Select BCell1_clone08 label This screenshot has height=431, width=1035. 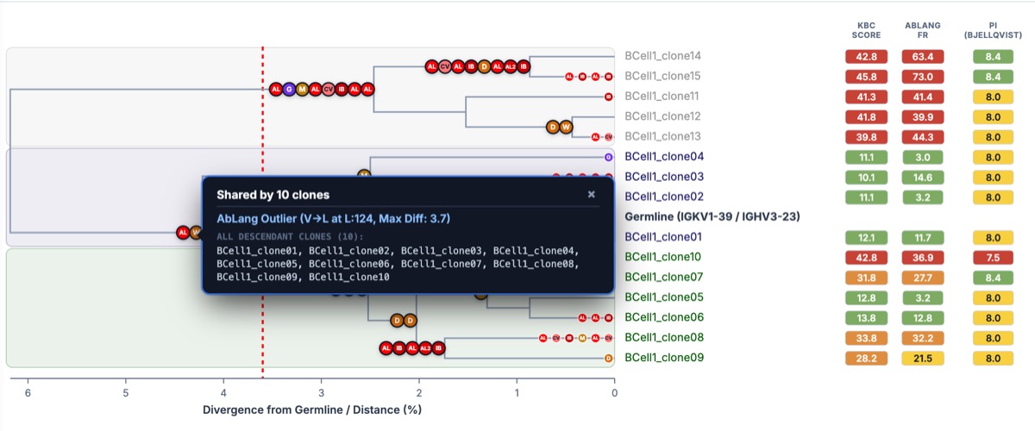[x=664, y=337]
